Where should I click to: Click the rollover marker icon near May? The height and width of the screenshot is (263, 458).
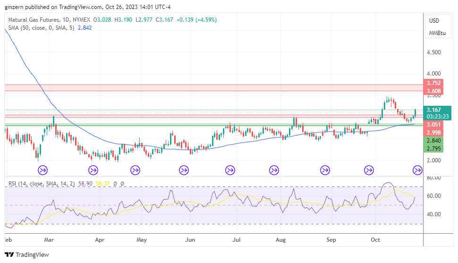(x=135, y=170)
